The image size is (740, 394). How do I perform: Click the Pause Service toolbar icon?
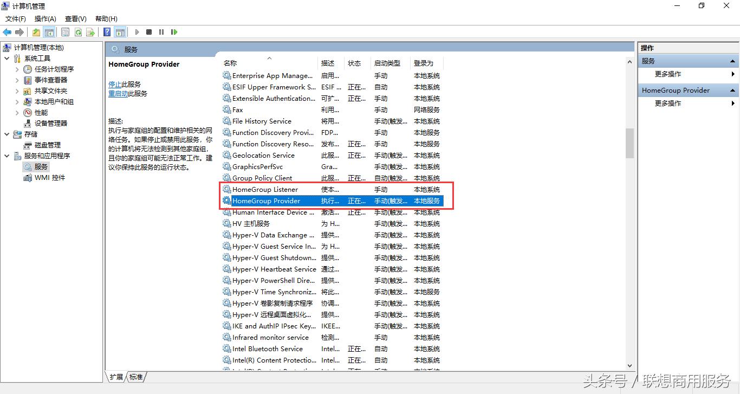(x=161, y=31)
